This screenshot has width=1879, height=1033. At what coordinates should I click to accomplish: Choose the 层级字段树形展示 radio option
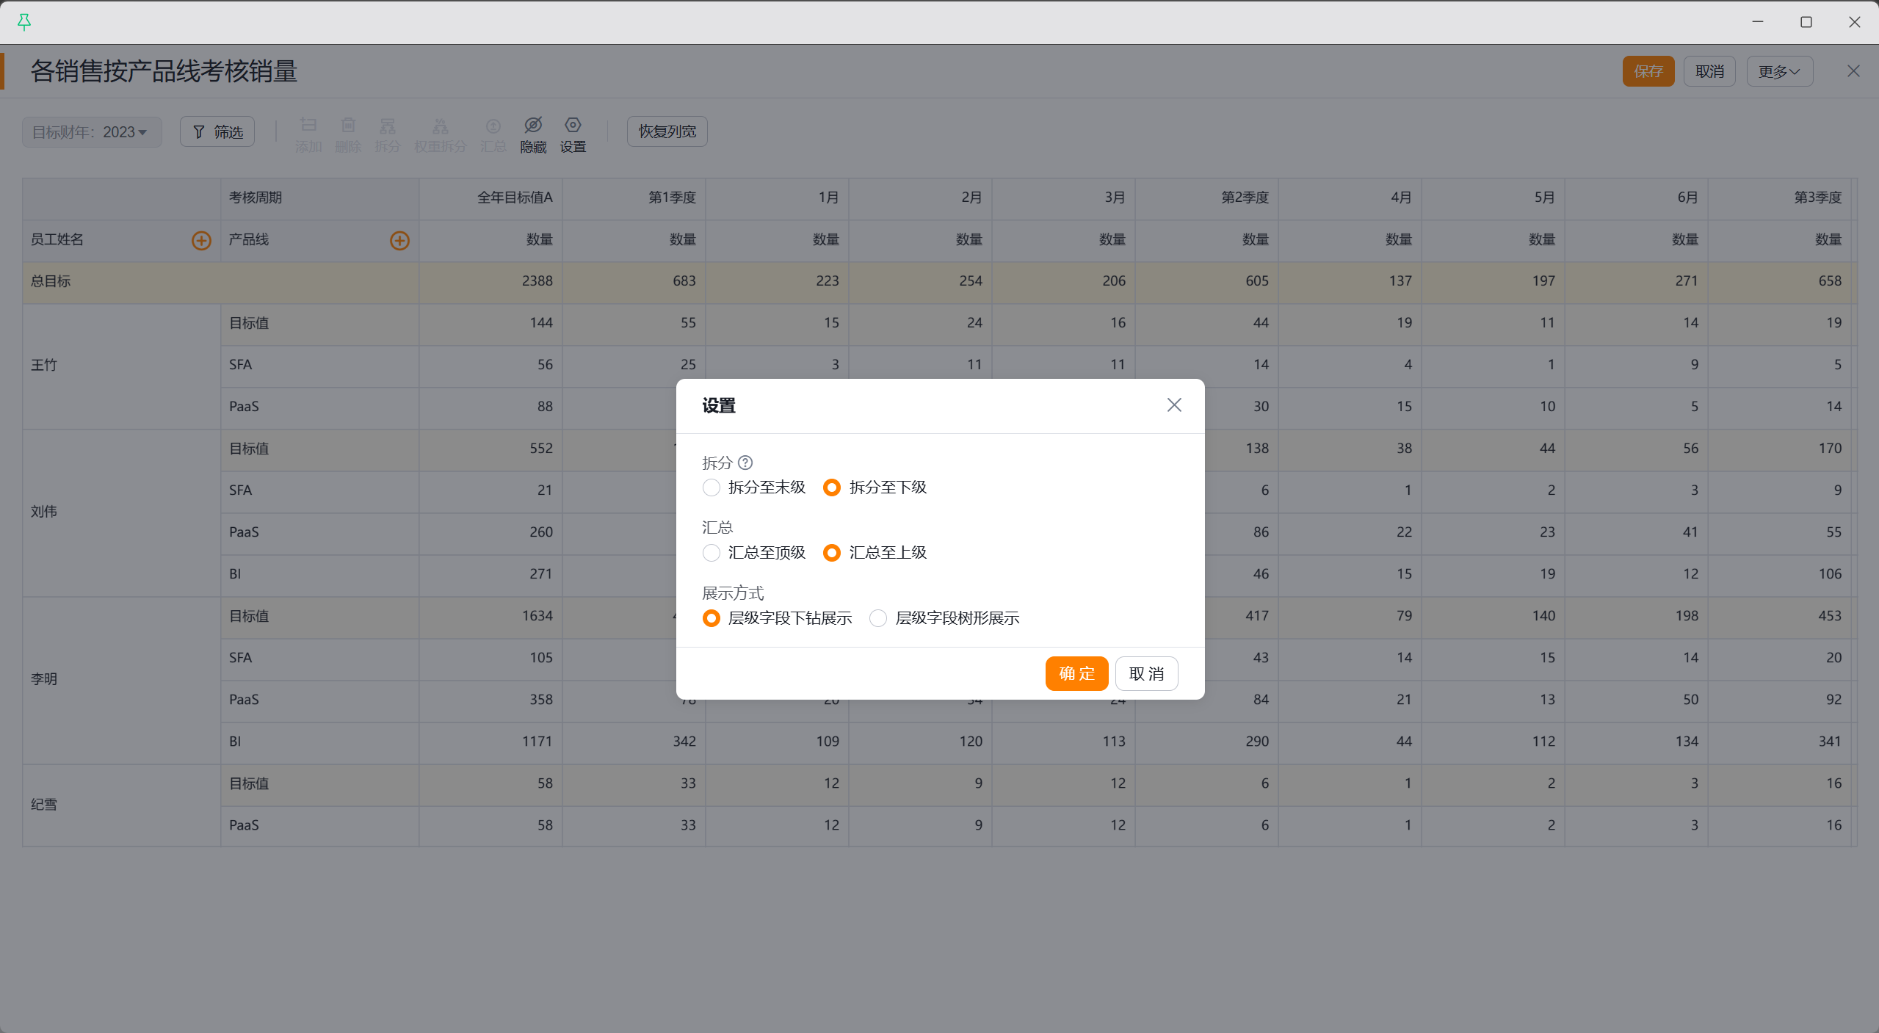click(878, 618)
